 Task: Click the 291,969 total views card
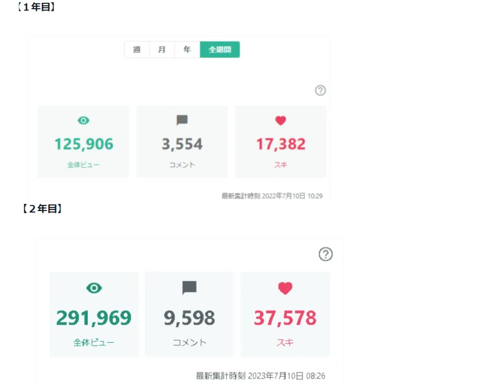click(94, 314)
